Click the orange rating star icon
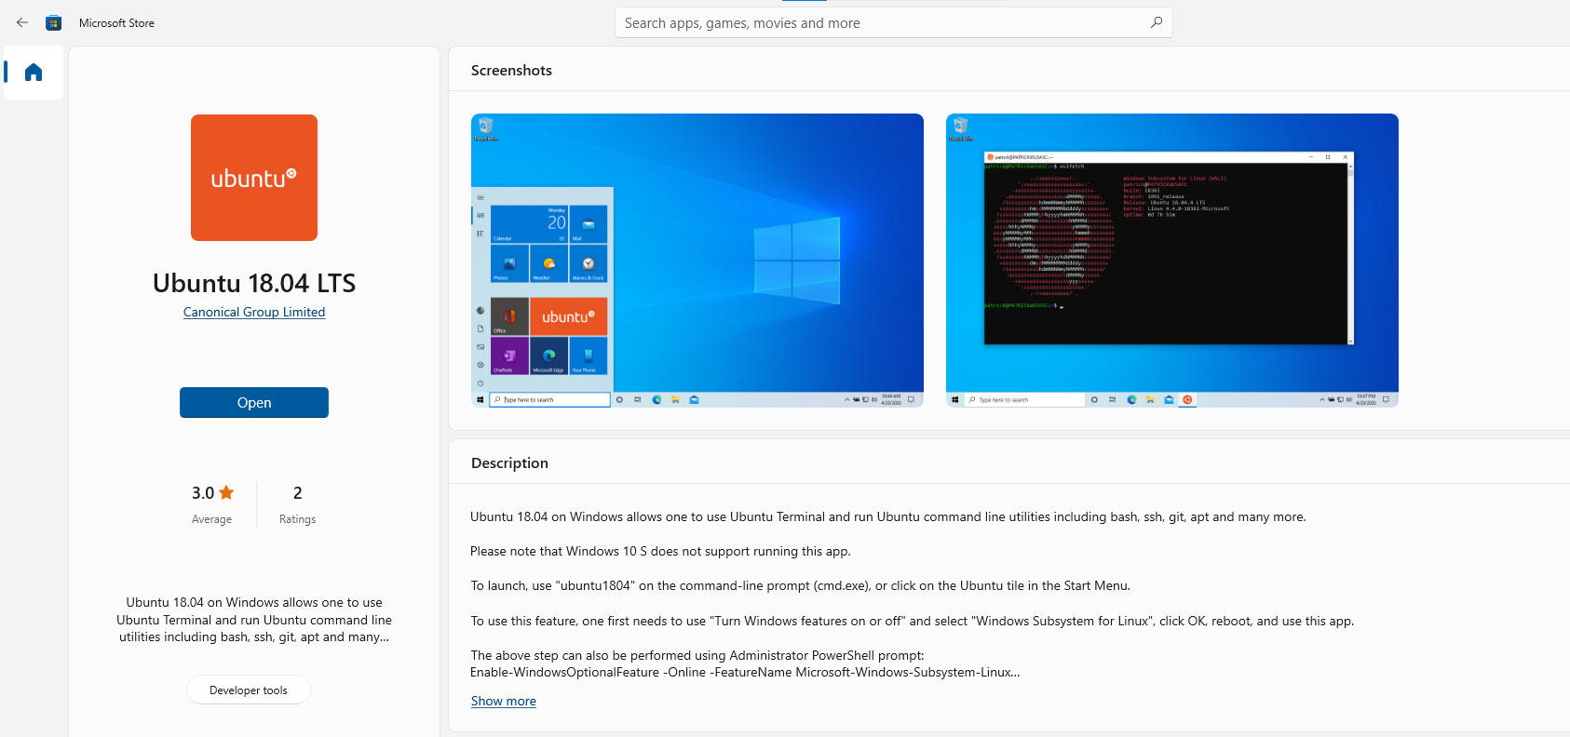The height and width of the screenshot is (737, 1570). (226, 492)
